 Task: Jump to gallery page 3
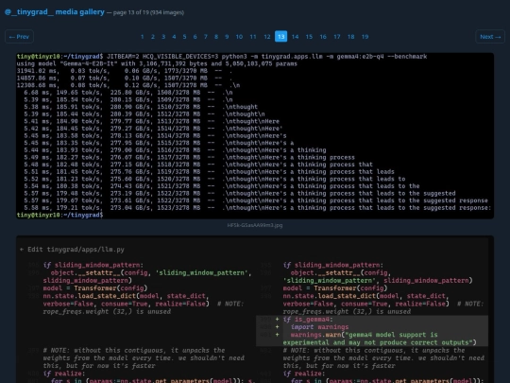[163, 37]
